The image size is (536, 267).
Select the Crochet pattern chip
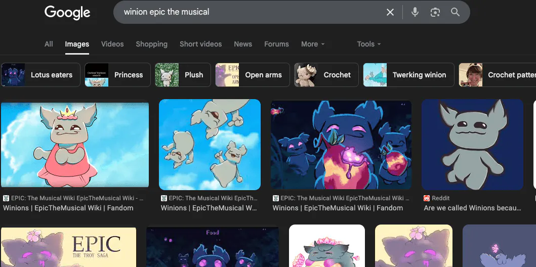(498, 75)
